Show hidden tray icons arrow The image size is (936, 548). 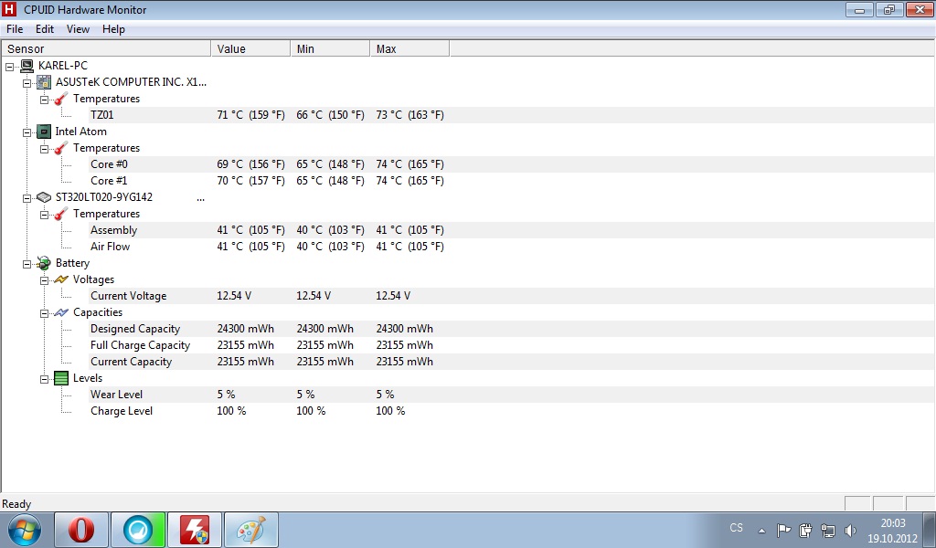click(761, 530)
